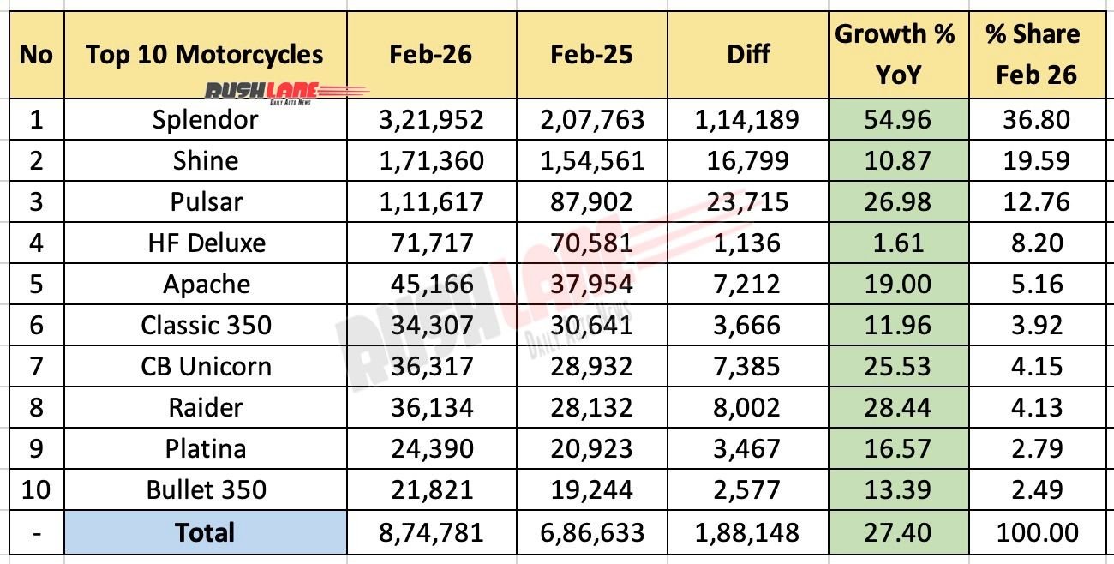Click the Splendor row name cell
The image size is (1114, 564).
(x=205, y=119)
